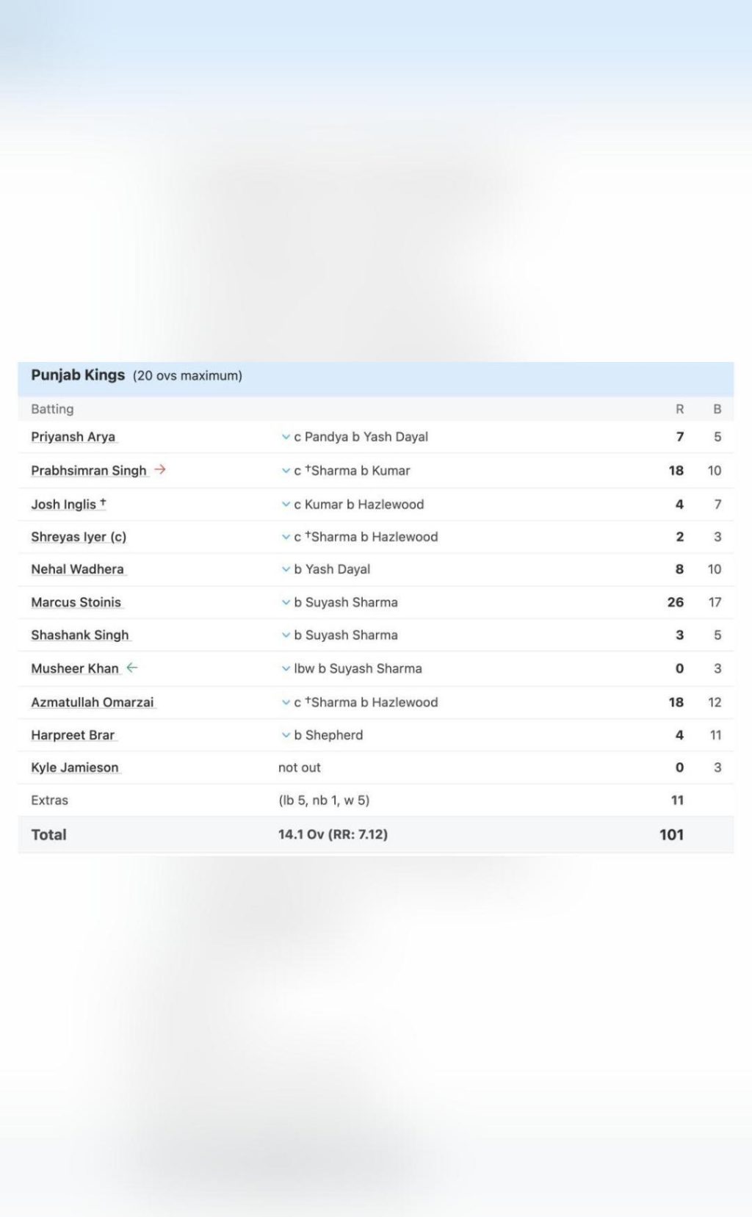Open the Priyansh Arya player link
The width and height of the screenshot is (752, 1217).
[x=73, y=437]
